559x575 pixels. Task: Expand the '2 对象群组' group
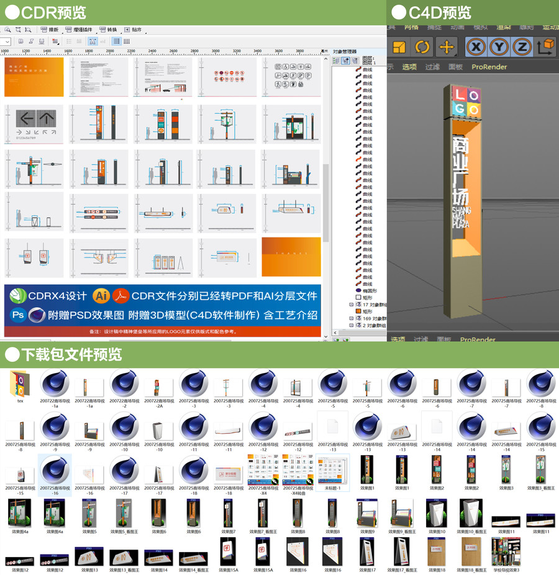(352, 325)
